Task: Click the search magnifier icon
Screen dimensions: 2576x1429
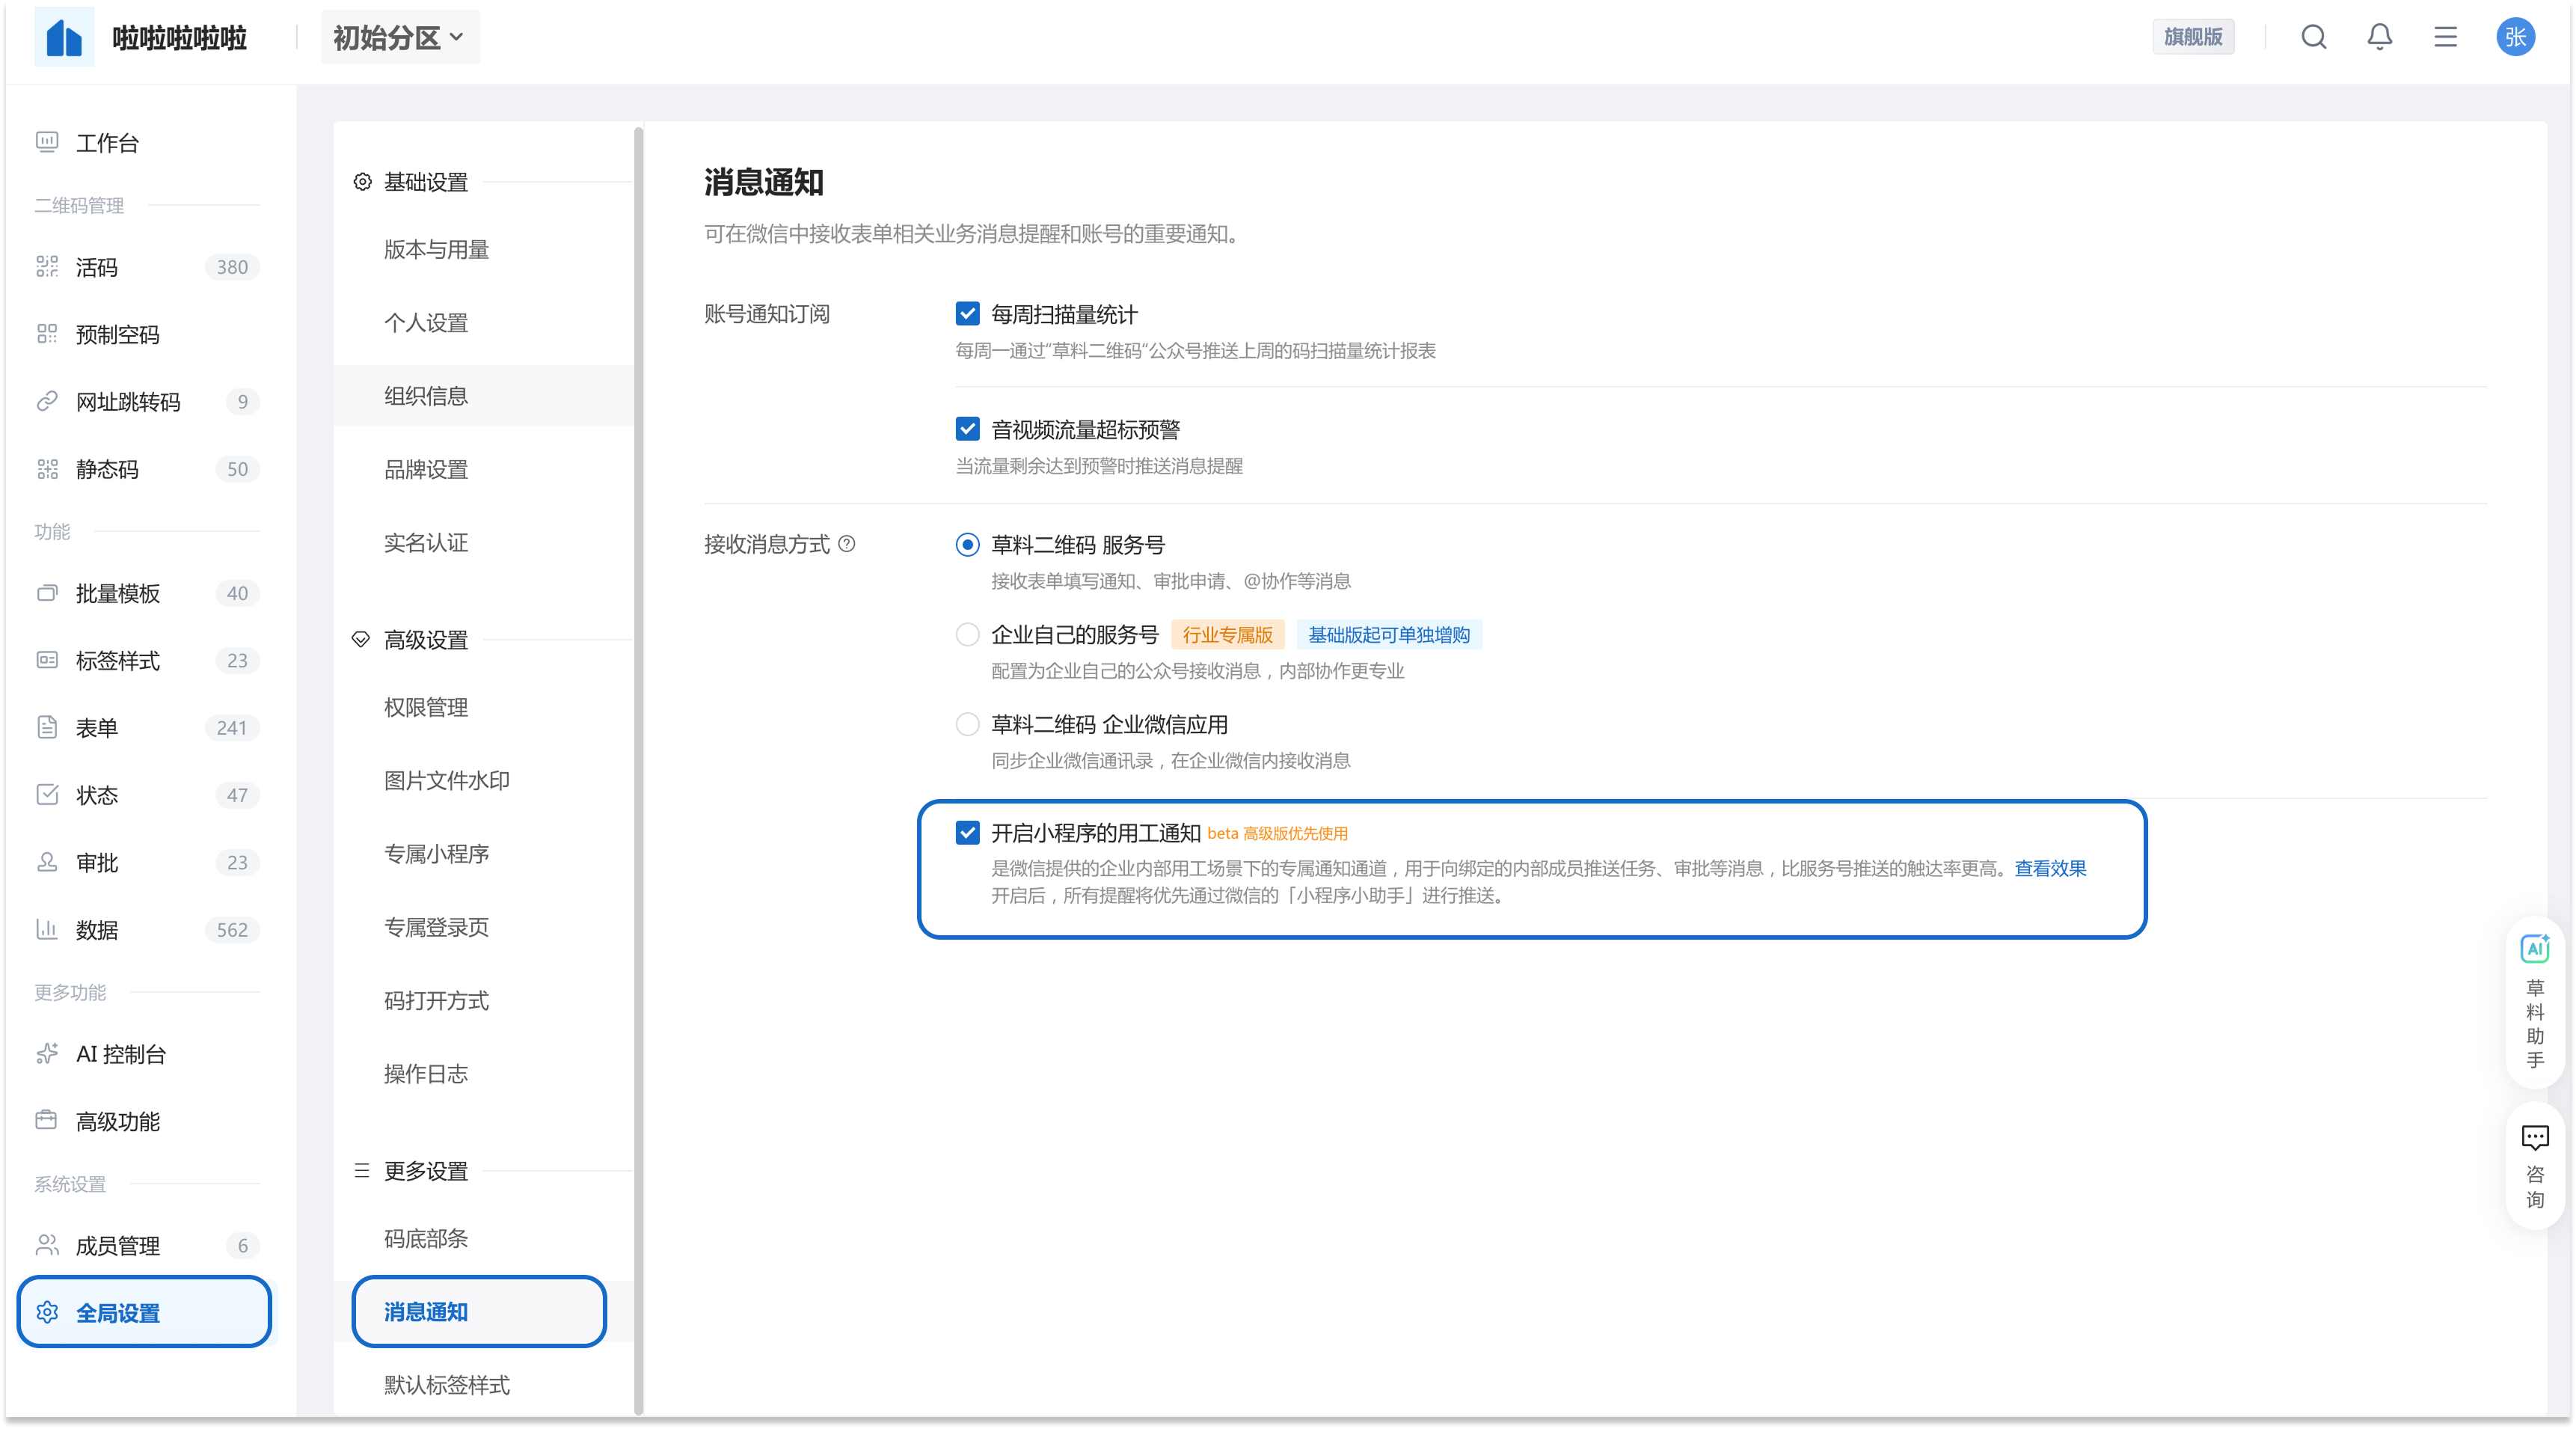Action: click(x=2313, y=37)
